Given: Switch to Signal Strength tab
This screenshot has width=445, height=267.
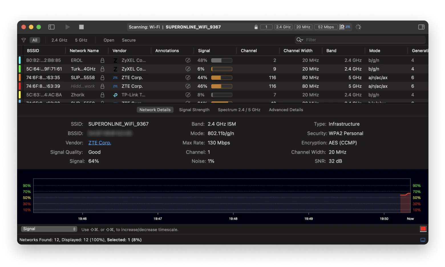Looking at the screenshot, I should point(194,110).
